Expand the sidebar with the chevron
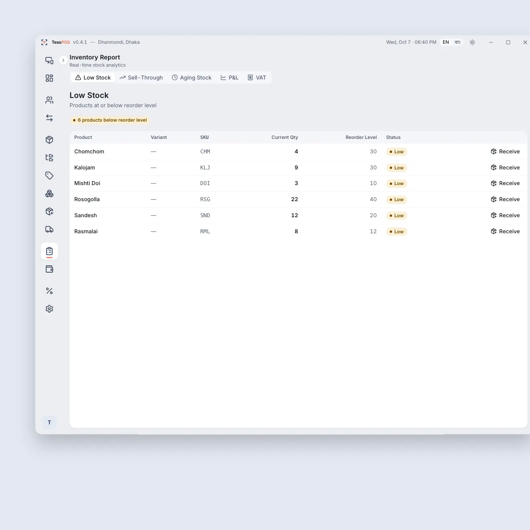530x530 pixels. pos(63,60)
